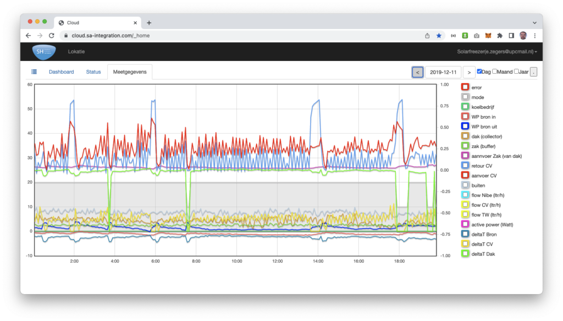Bookmark page with the blue star icon
Screen dimensions: 563x321
pos(439,36)
